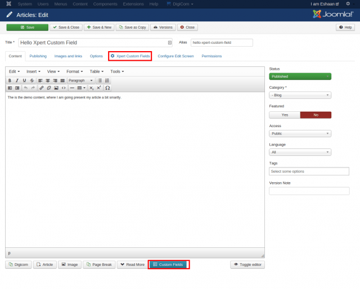Click the Tags select field
360x289 pixels.
pos(309,171)
